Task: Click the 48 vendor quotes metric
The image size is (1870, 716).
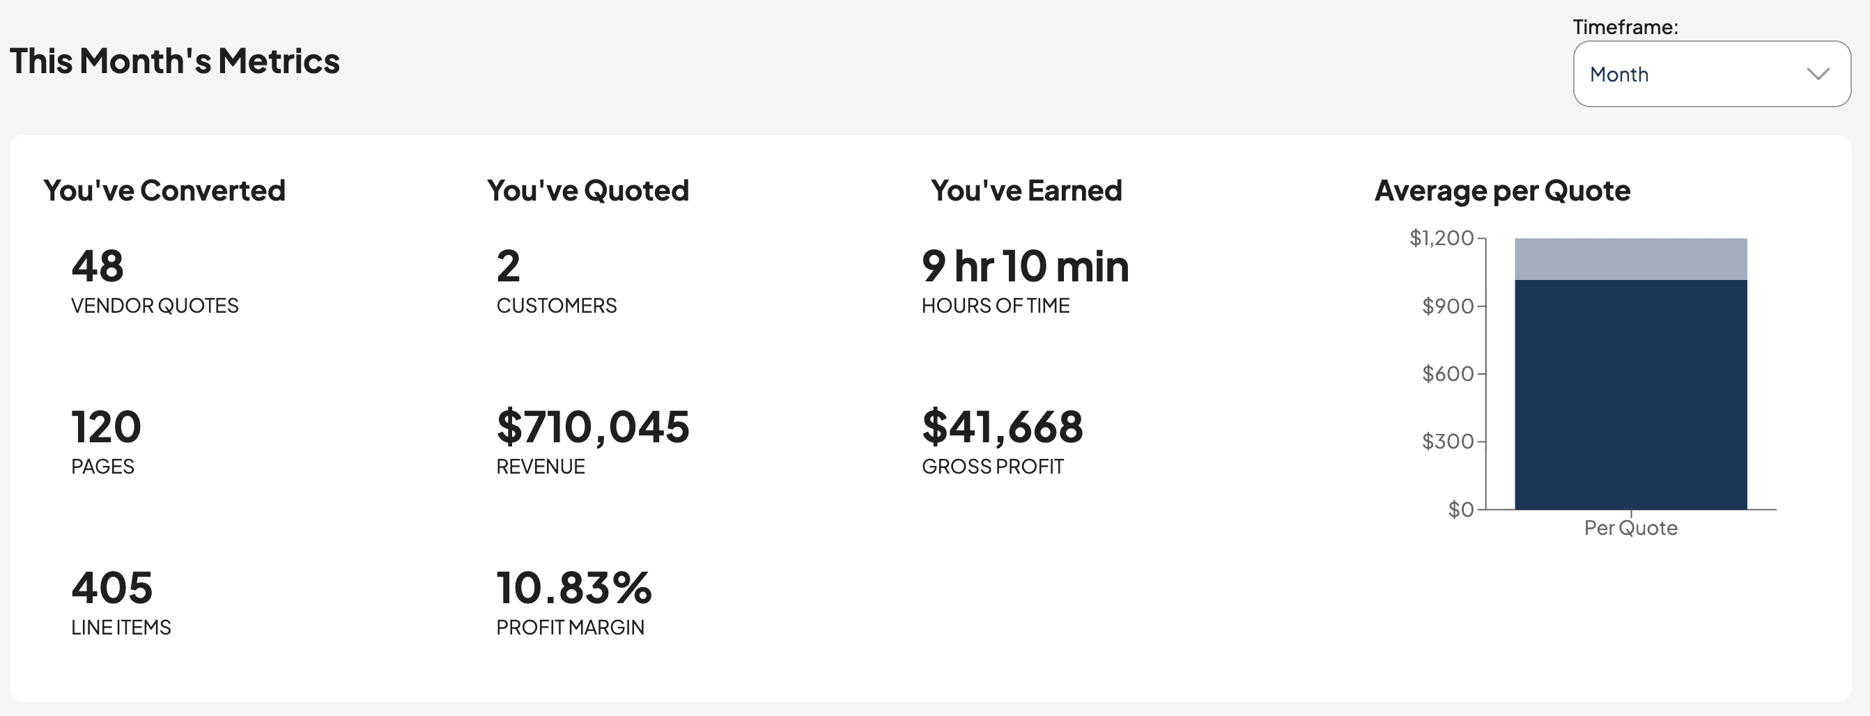Action: click(x=97, y=267)
